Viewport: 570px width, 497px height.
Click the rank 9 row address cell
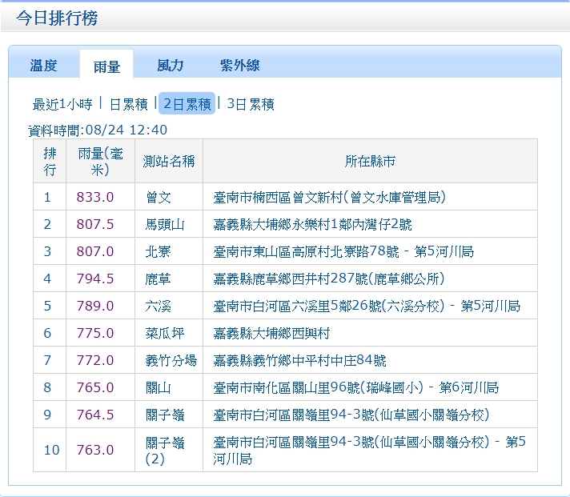coord(370,415)
